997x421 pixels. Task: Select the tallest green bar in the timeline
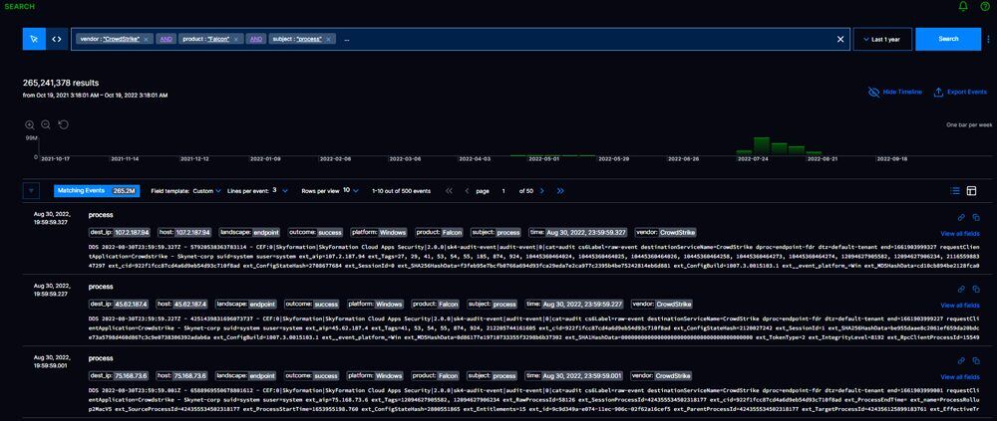pos(762,145)
